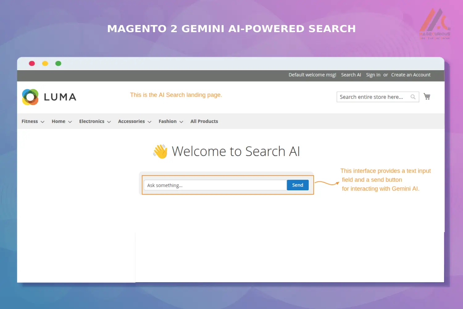The width and height of the screenshot is (463, 309).
Task: Click the red traffic light button
Action: pos(32,63)
